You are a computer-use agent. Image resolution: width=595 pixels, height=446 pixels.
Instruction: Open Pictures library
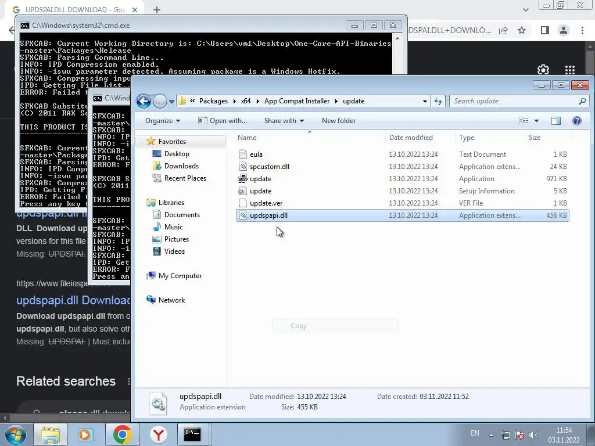[x=177, y=239]
